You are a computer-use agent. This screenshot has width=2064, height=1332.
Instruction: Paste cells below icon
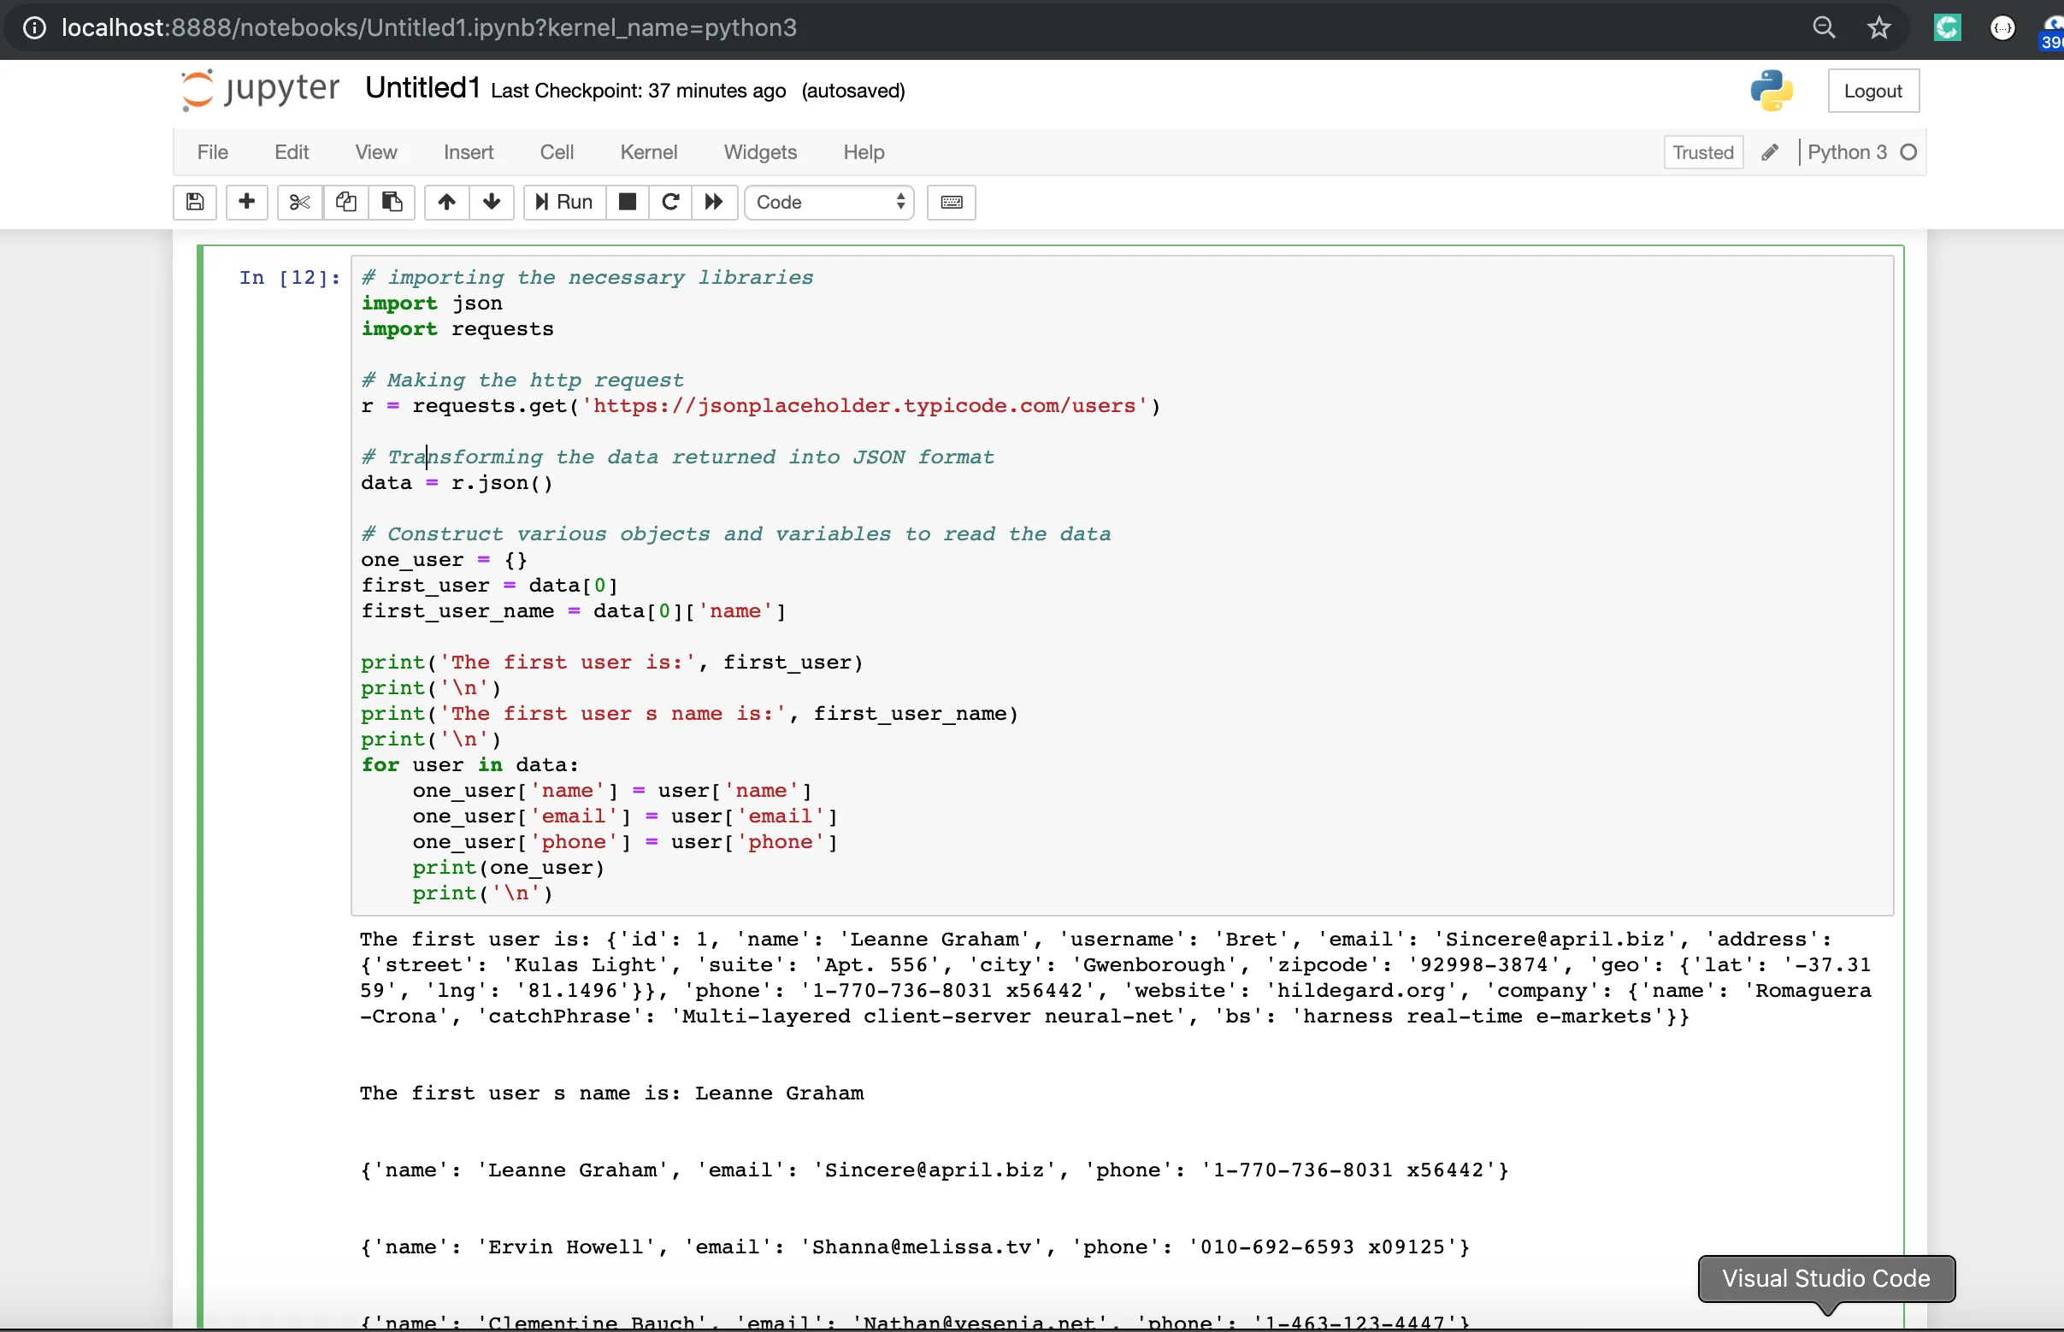392,202
